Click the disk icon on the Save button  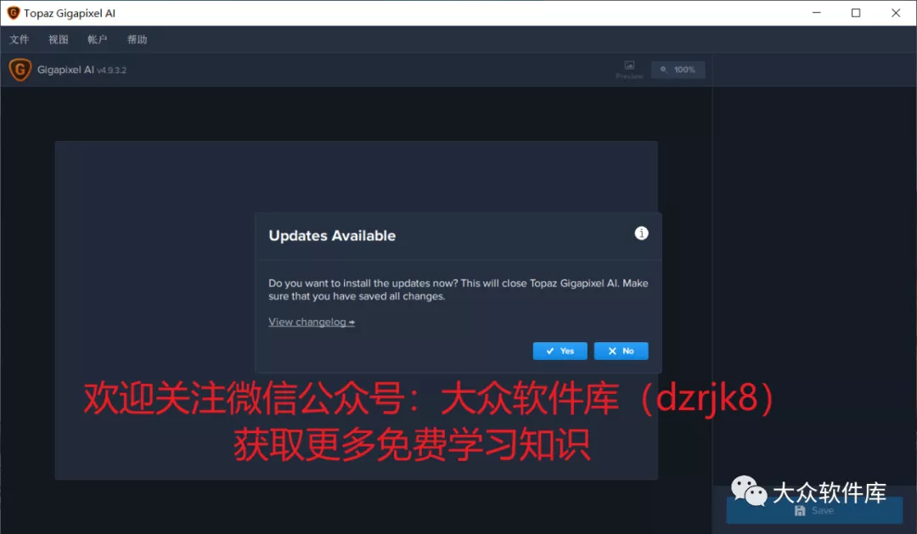pyautogui.click(x=799, y=510)
